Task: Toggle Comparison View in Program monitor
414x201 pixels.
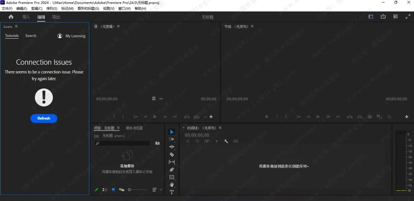Action: tap(379, 117)
